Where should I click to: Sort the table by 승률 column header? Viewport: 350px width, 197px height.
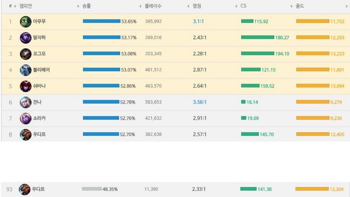(x=86, y=6)
